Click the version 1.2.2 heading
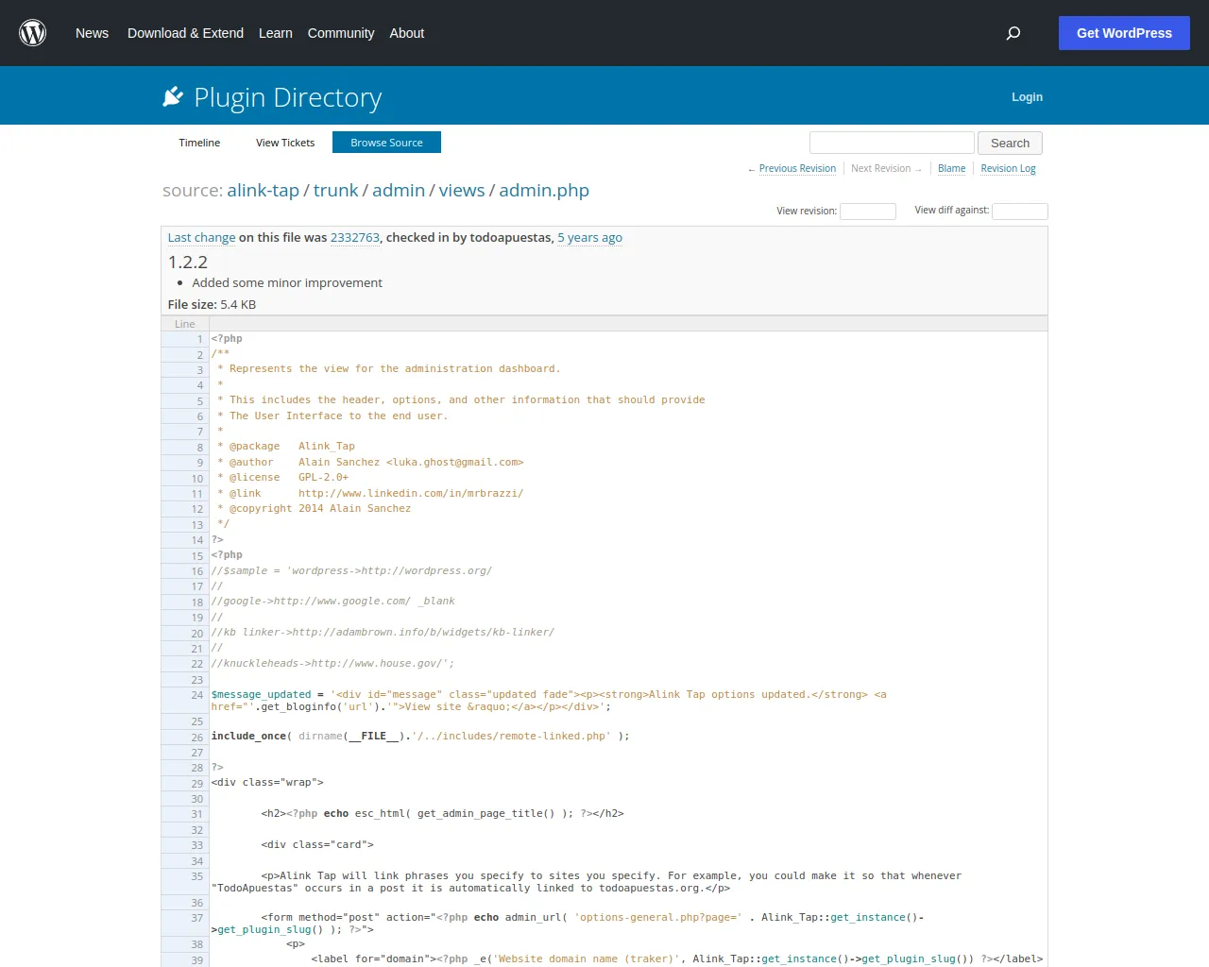 188,263
